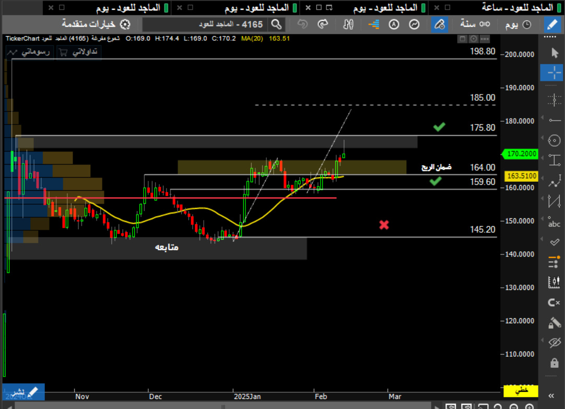Click the scrollbar right arrow
The width and height of the screenshot is (565, 409).
pos(437,407)
